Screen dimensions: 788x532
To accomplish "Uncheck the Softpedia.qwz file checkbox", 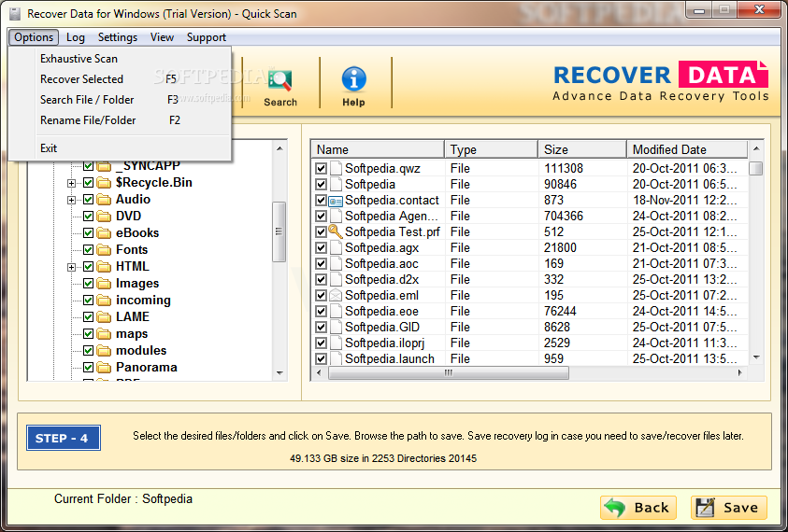I will [x=321, y=169].
